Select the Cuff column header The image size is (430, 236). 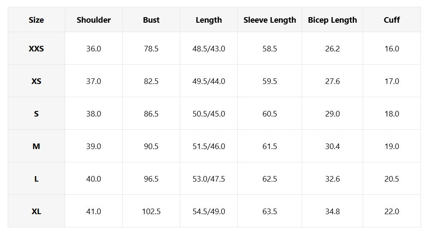click(391, 20)
